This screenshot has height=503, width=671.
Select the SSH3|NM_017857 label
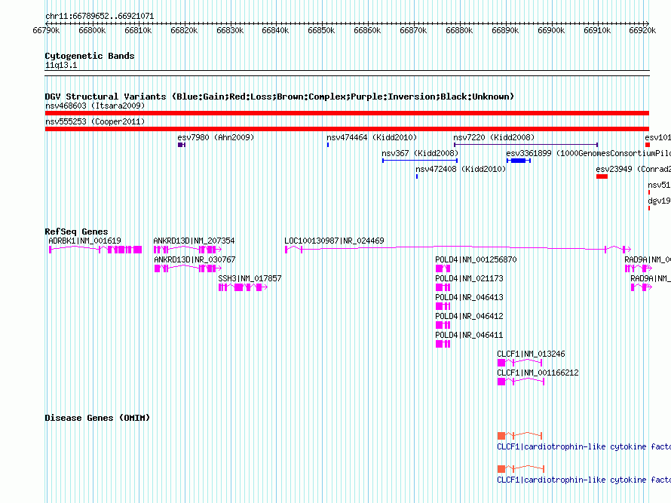point(250,279)
